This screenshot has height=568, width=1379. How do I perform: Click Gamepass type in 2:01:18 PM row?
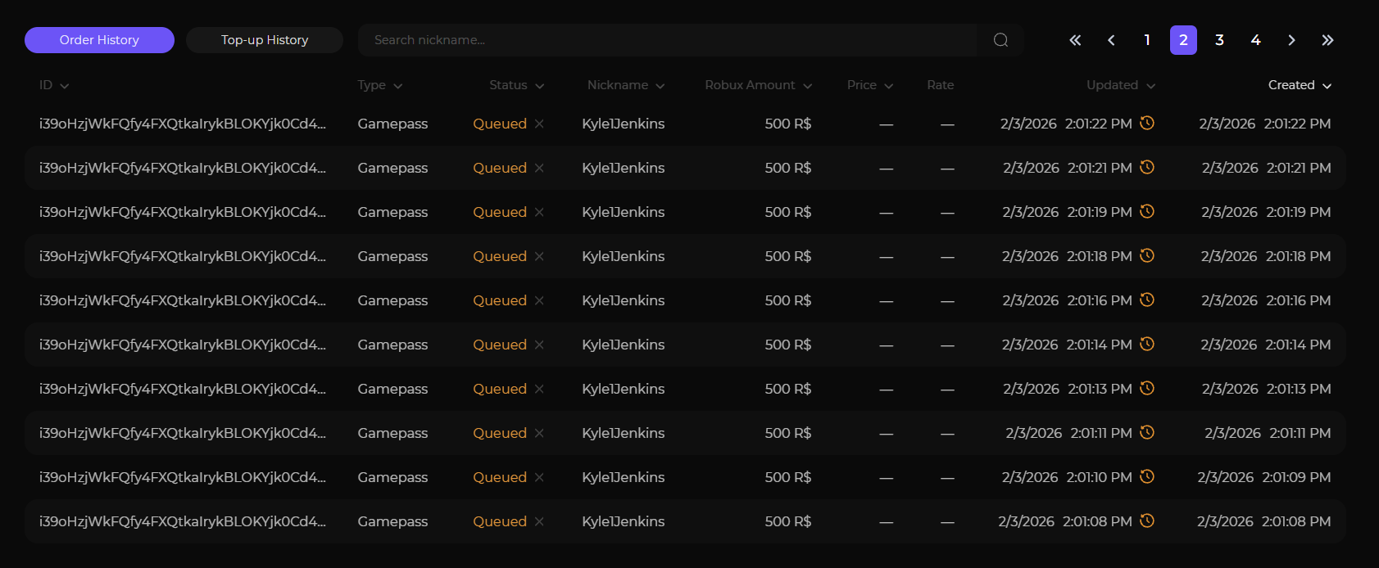pyautogui.click(x=392, y=256)
